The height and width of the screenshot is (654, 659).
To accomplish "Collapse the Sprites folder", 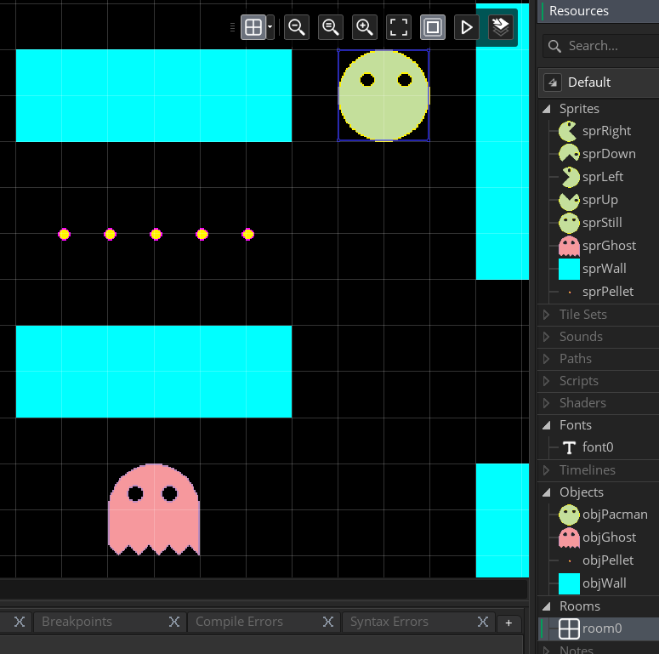I will 547,109.
